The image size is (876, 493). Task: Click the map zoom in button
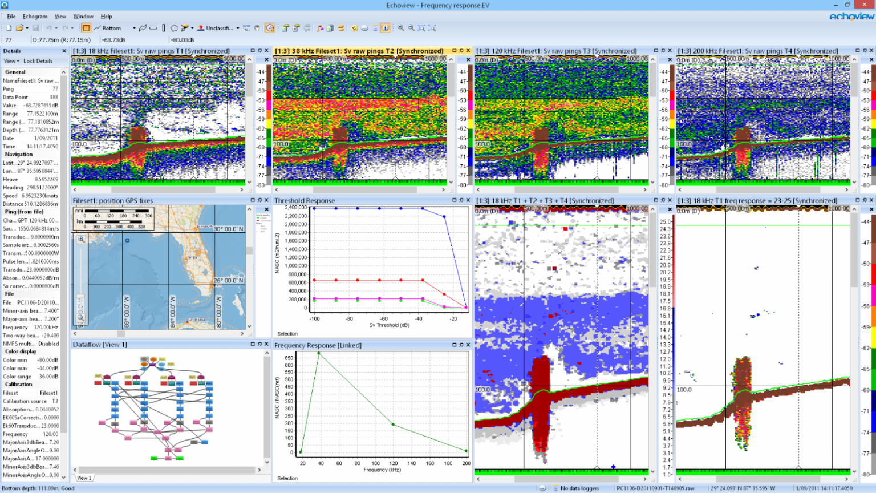81,240
